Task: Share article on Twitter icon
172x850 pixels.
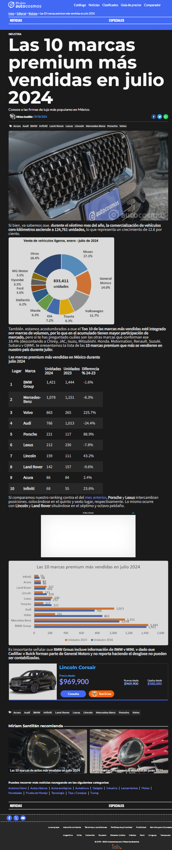Action: pyautogui.click(x=160, y=117)
